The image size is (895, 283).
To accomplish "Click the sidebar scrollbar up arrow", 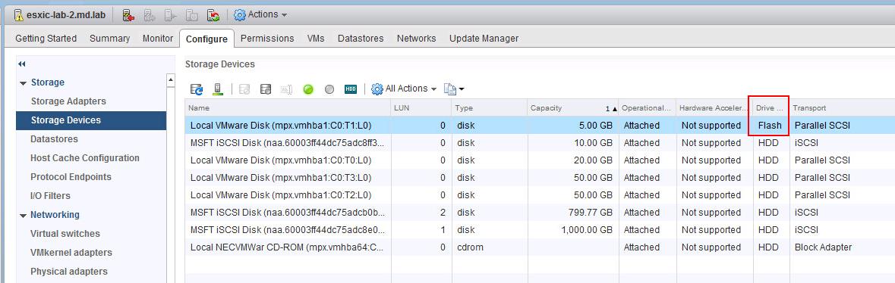I will (x=171, y=80).
